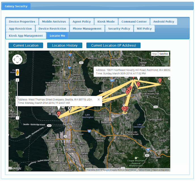Viewport: 196px width, 181px height.
Task: Click Current Location (IP Address) button
Action: pos(113,45)
